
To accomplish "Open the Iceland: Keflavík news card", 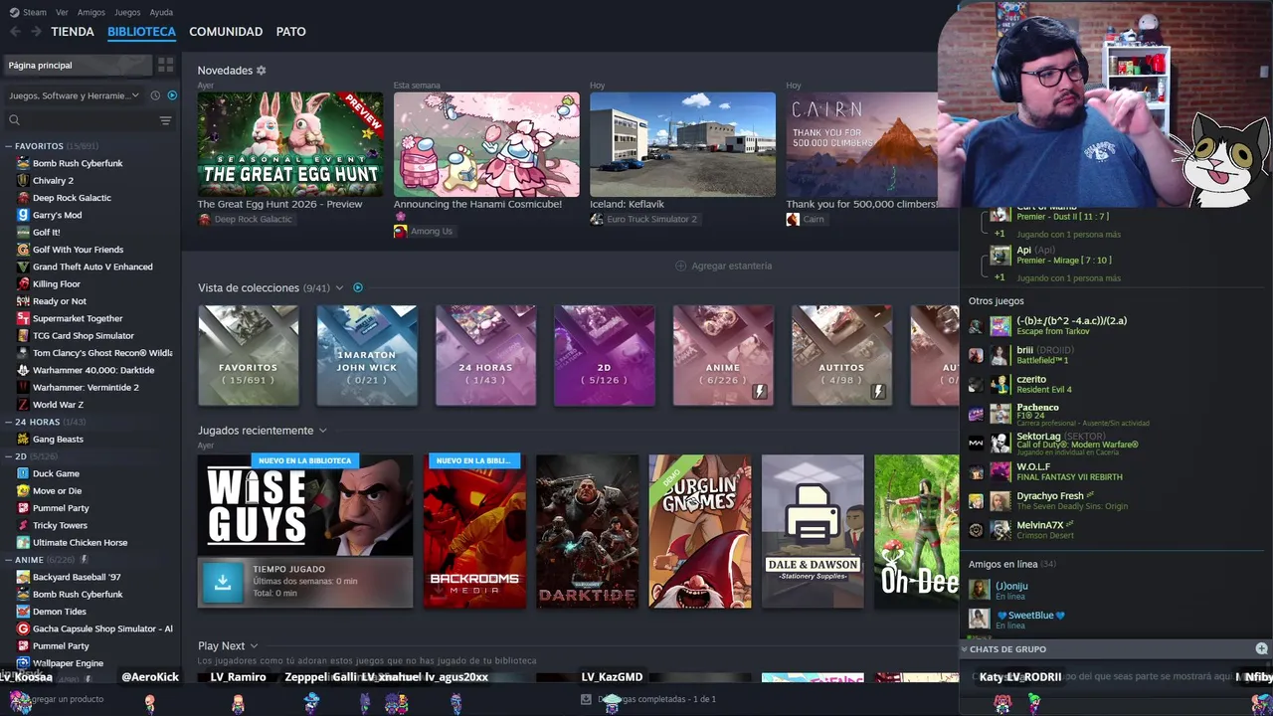I will coord(682,145).
